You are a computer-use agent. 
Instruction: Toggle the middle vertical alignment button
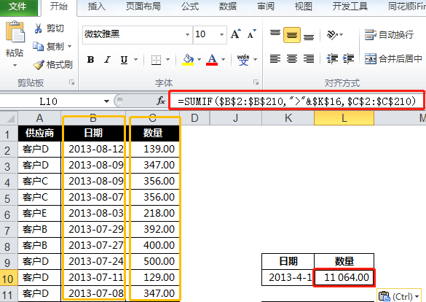(292, 35)
